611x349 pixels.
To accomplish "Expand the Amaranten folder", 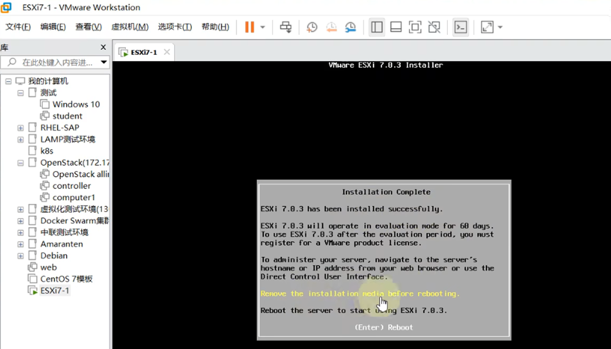I will coord(20,244).
